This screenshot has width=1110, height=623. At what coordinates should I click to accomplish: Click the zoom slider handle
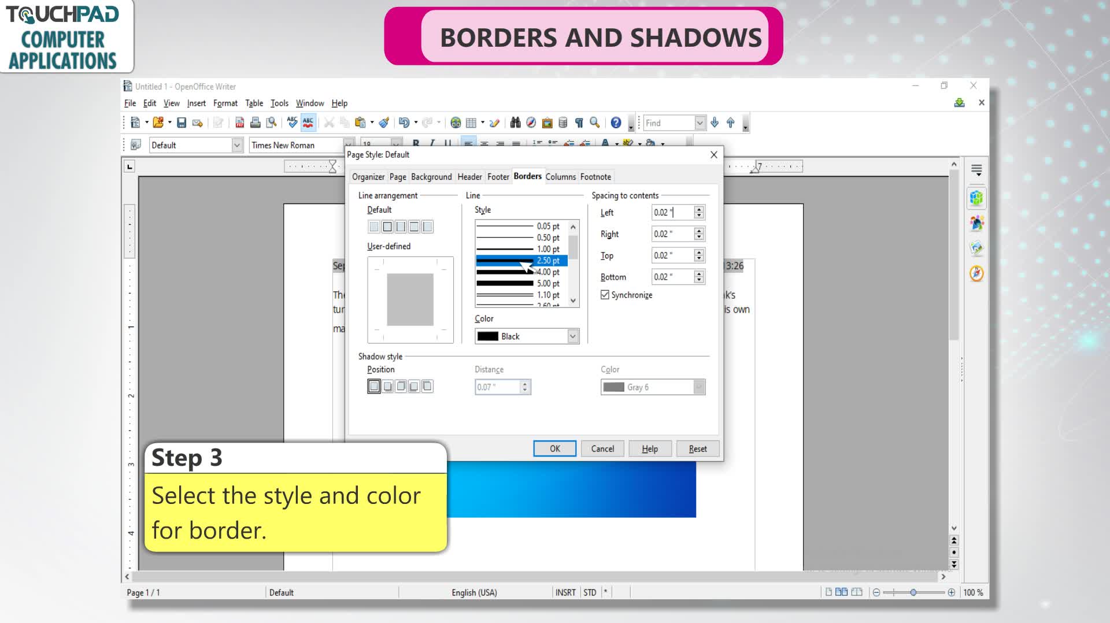[913, 592]
